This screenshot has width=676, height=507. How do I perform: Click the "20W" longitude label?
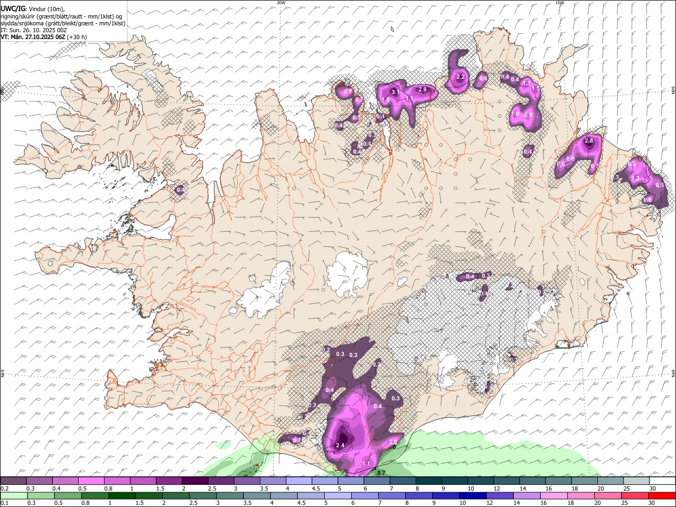281,3
